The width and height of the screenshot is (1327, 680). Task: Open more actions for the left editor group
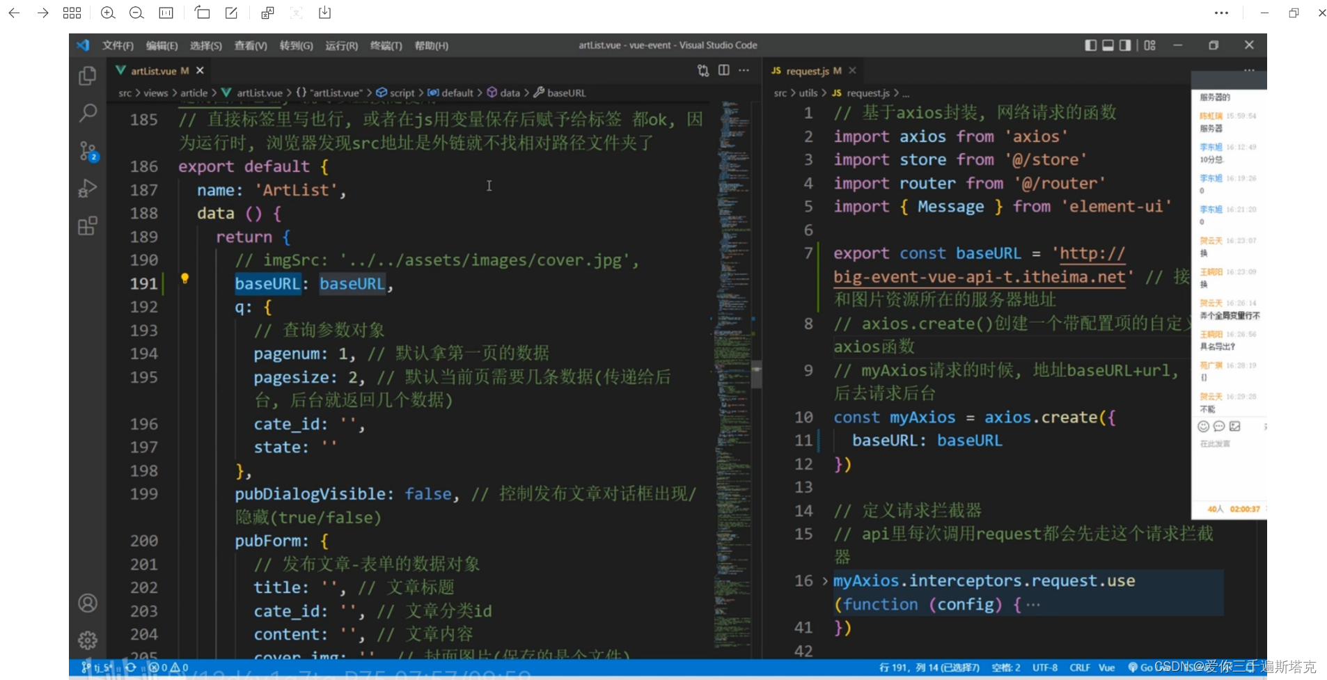744,70
